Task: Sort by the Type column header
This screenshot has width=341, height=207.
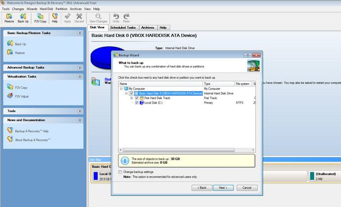Action: 219,84
